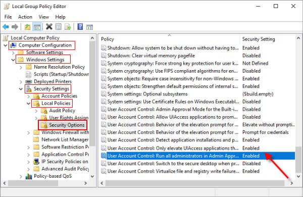
Task: Click the Deployed Printers printer icon
Action: (x=29, y=82)
